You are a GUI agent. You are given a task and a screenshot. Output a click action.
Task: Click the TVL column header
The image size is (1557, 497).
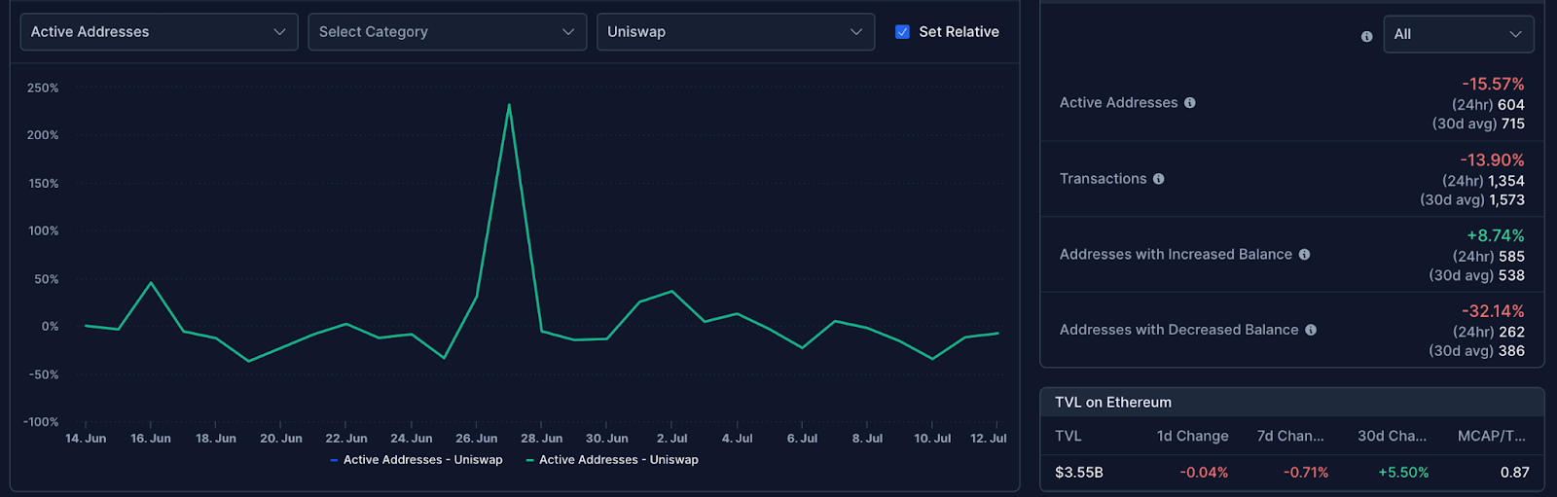pos(1068,436)
